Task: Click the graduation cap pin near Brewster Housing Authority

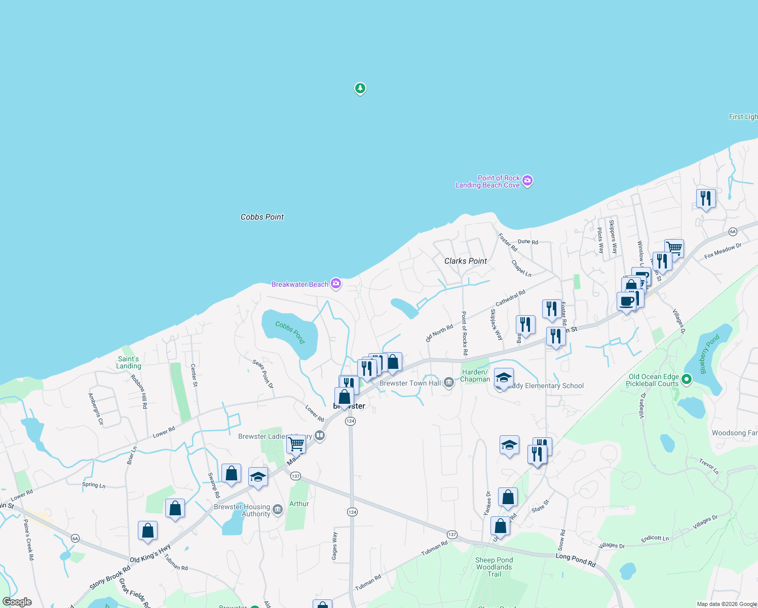Action: click(x=258, y=477)
